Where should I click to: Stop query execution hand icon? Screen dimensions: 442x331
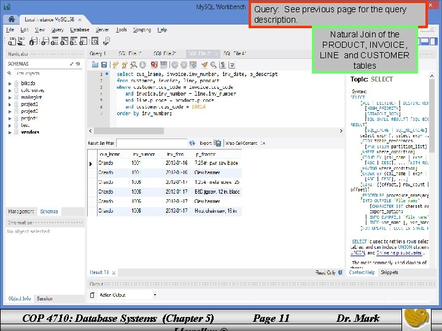143,65
